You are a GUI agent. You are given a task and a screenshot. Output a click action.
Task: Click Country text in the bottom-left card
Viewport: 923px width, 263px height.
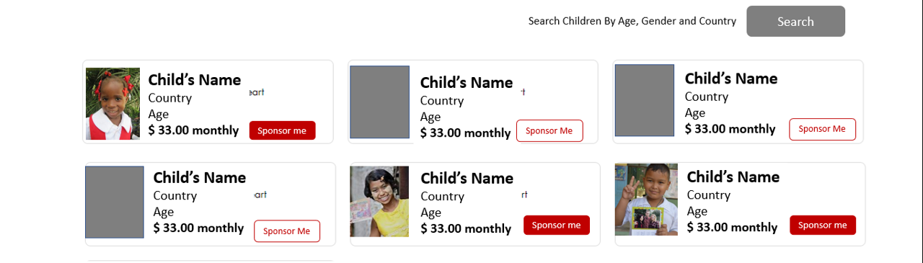pyautogui.click(x=175, y=195)
